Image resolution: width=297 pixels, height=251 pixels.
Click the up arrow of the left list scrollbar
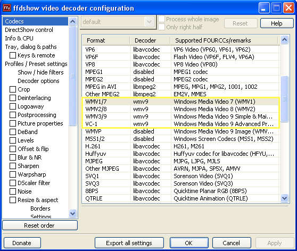[72, 21]
